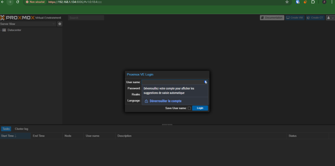Screen dimensions: 335x166
Task: Open the Documentation button
Action: 272,18
